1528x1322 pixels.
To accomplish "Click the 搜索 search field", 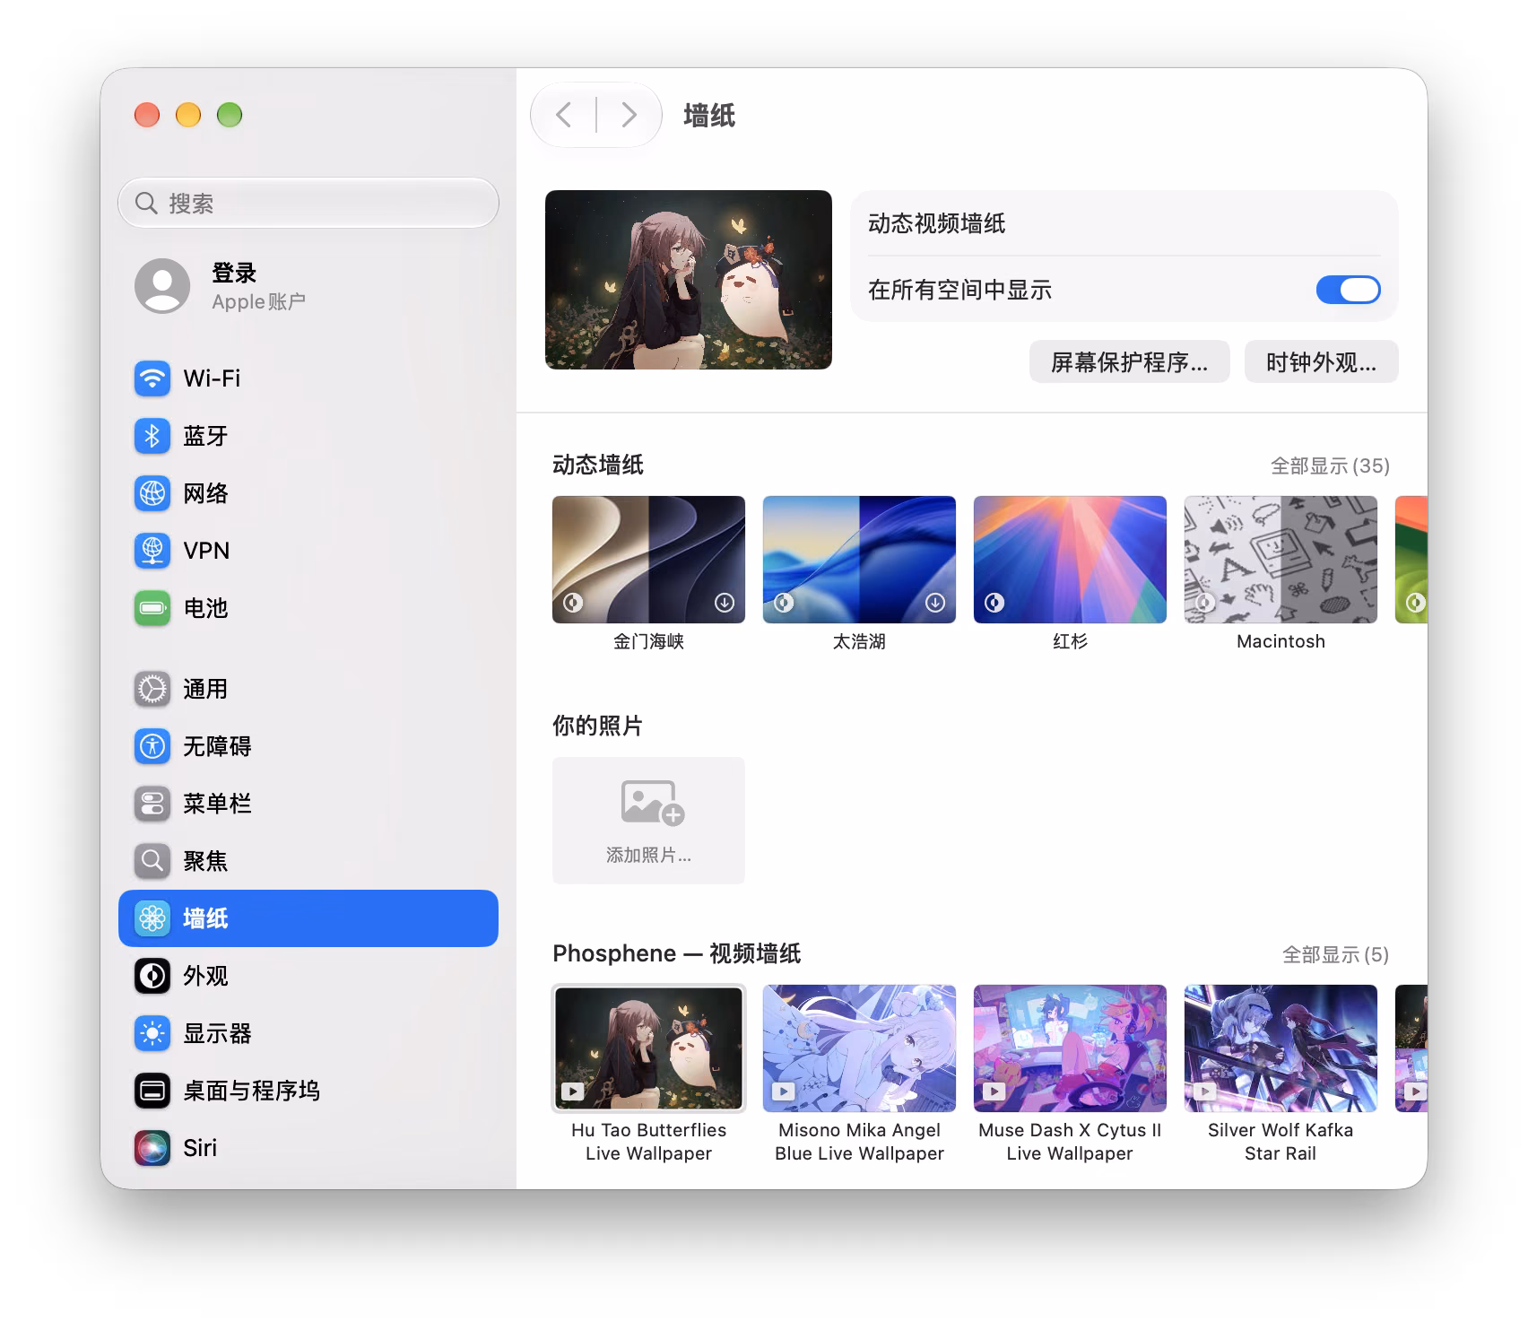I will coord(308,203).
